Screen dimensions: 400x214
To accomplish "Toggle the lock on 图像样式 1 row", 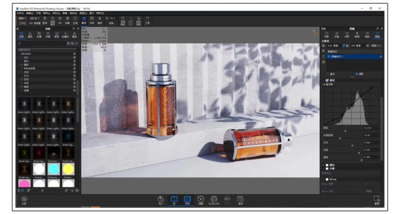I will point(381,57).
